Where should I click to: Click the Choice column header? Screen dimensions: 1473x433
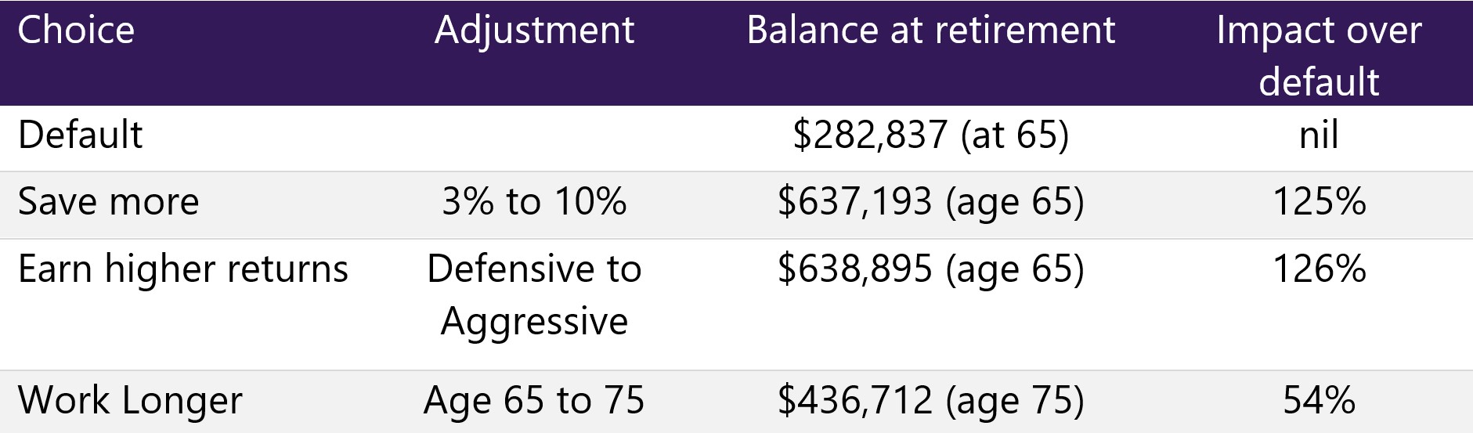[x=76, y=31]
